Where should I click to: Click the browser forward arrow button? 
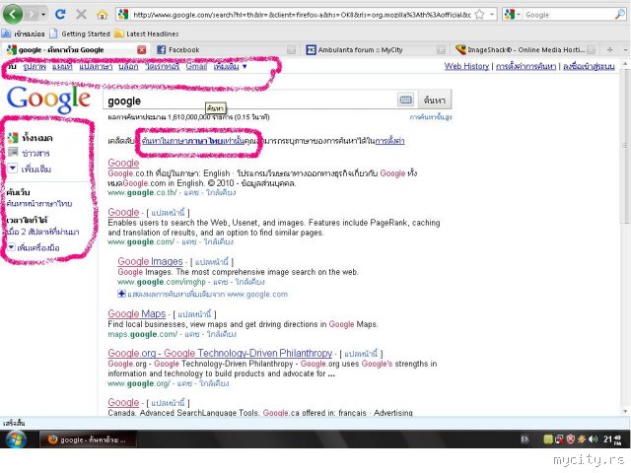[31, 15]
